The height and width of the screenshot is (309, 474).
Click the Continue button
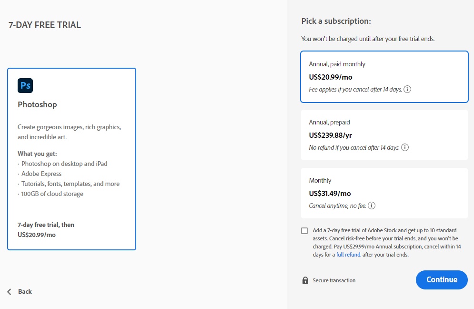tap(442, 279)
